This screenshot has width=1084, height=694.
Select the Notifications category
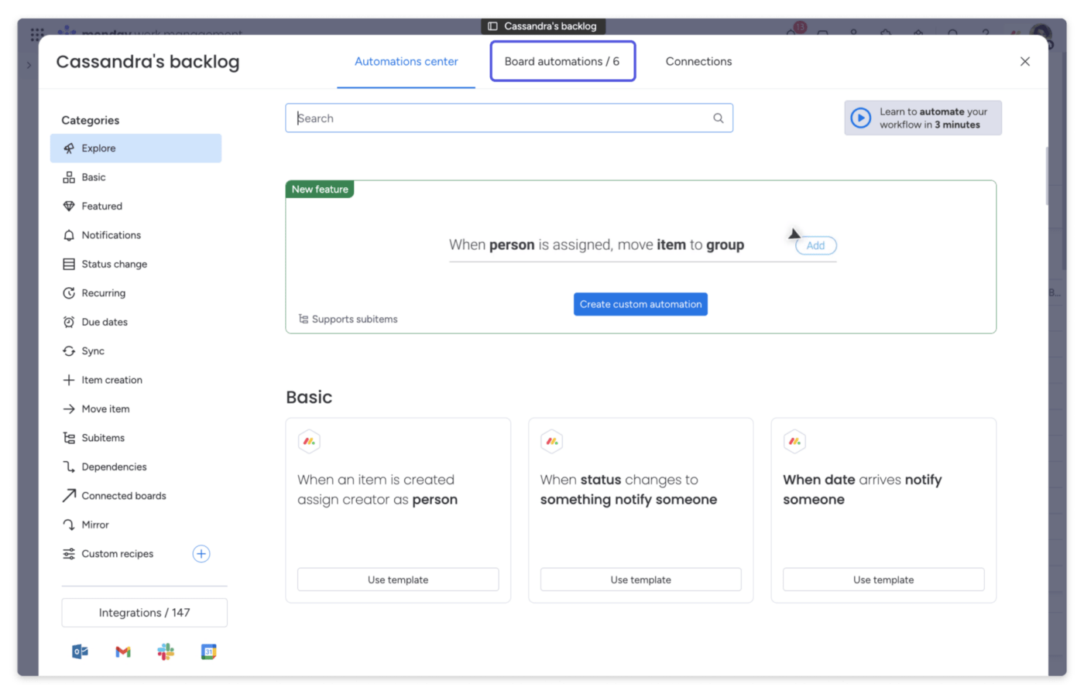[111, 235]
